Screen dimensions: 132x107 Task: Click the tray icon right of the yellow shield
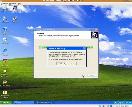click(118, 103)
